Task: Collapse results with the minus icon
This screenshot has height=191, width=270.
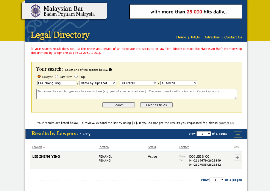Action: tap(238, 134)
